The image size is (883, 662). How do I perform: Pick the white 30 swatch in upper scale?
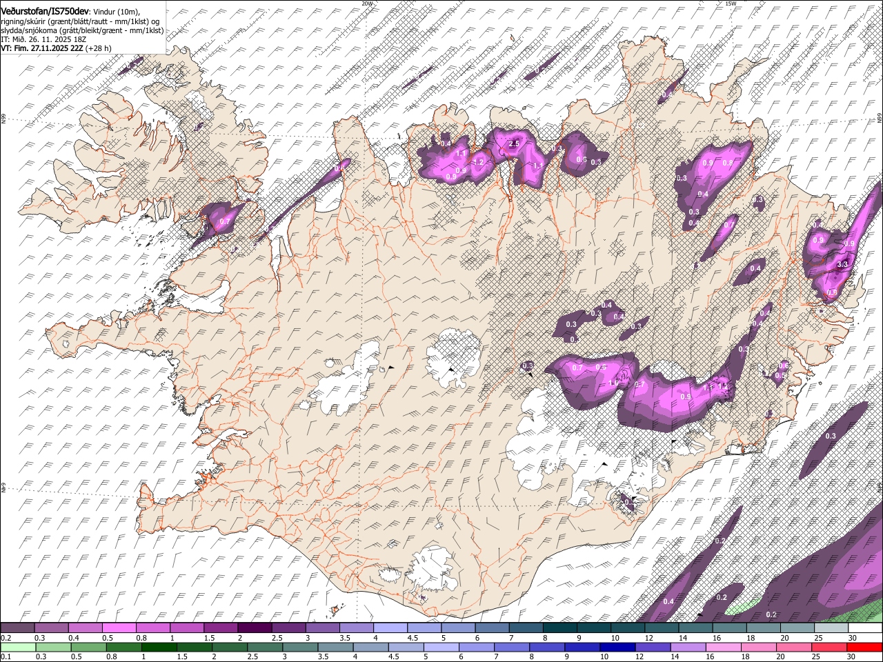tap(865, 628)
